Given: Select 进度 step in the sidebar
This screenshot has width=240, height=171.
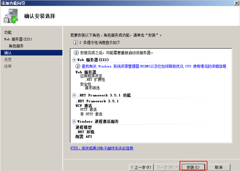Looking at the screenshot, I should [x=8, y=59].
